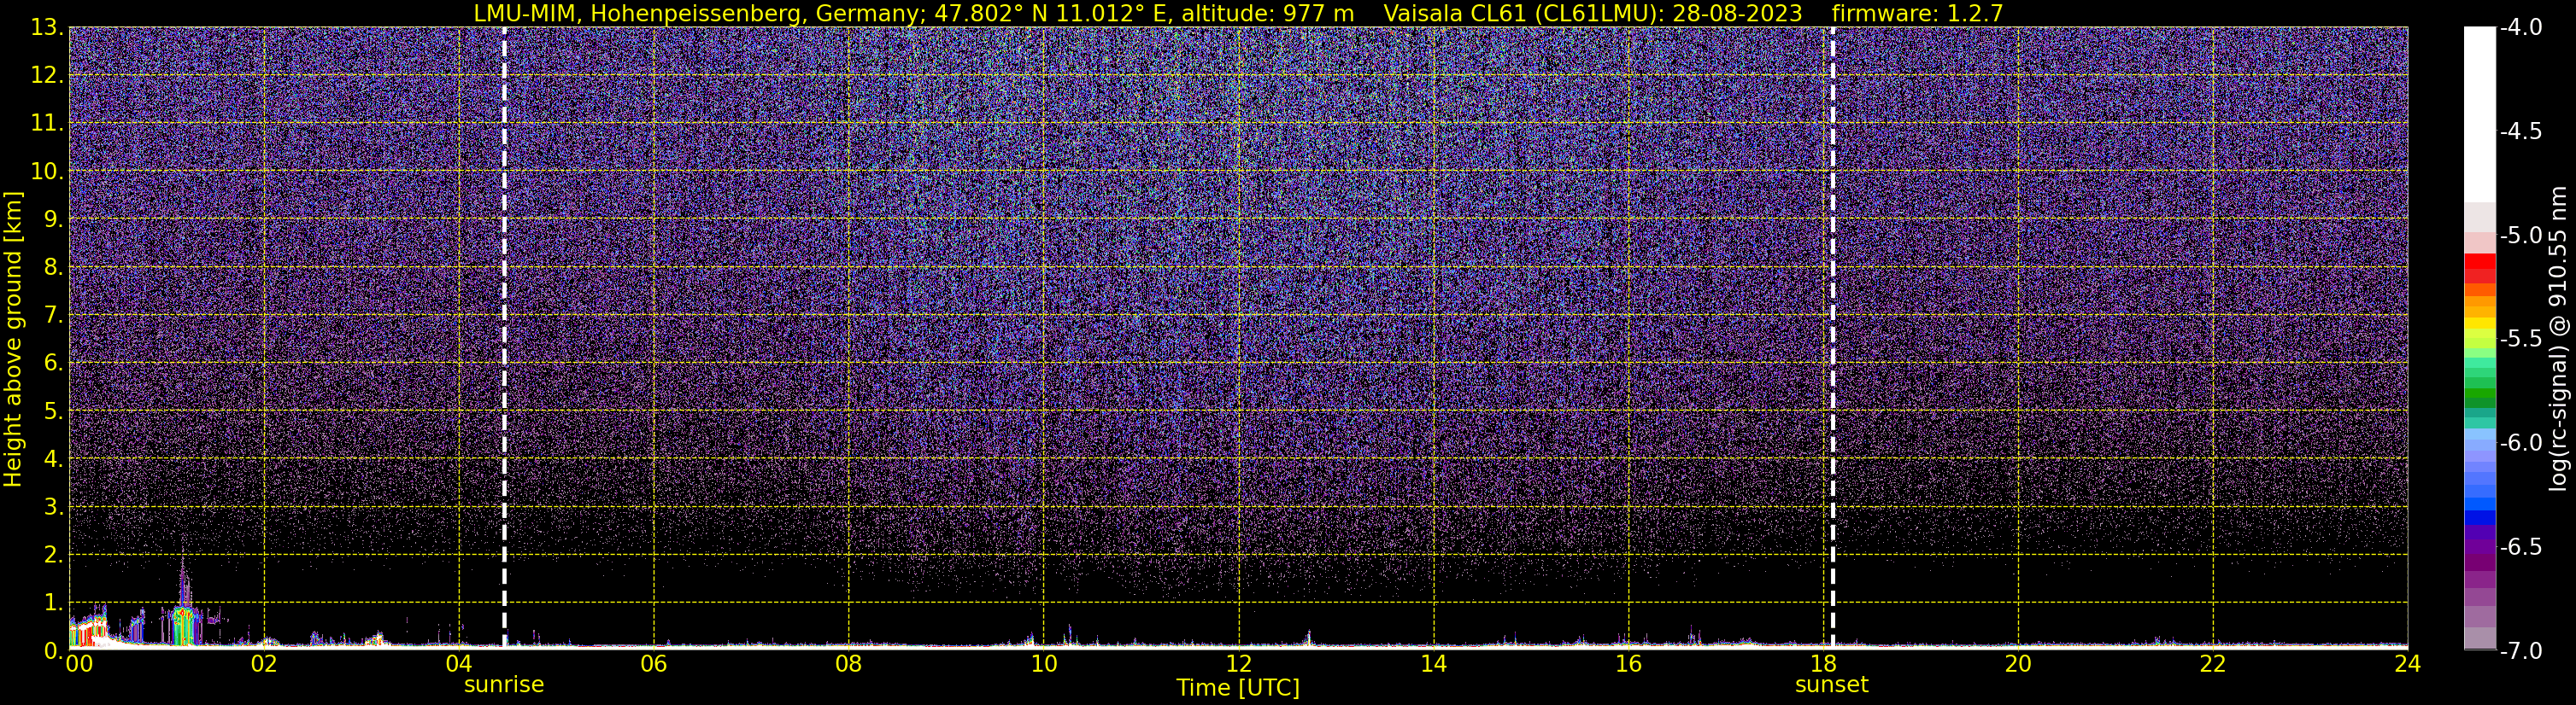The height and width of the screenshot is (705, 2576).
Task: Click the x-axis tick label 18
Action: coord(1824,664)
